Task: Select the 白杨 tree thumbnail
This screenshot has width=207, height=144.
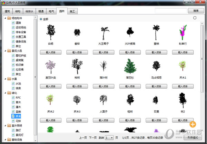Action: 51,32
